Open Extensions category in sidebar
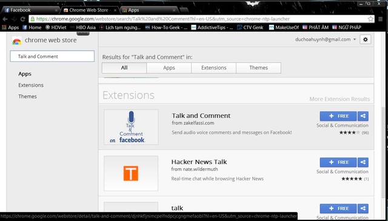 tap(31, 85)
